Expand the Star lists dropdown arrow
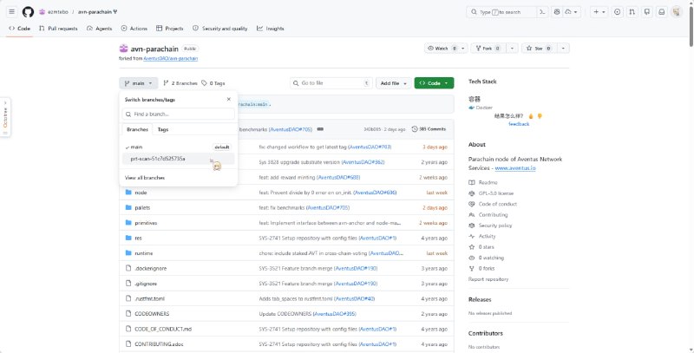This screenshot has width=694, height=353. click(x=563, y=49)
